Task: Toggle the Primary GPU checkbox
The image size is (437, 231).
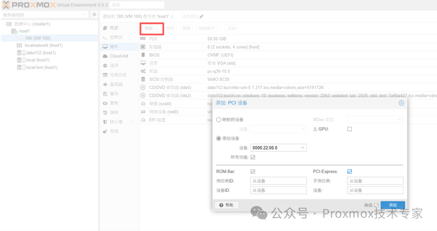Action: 350,129
